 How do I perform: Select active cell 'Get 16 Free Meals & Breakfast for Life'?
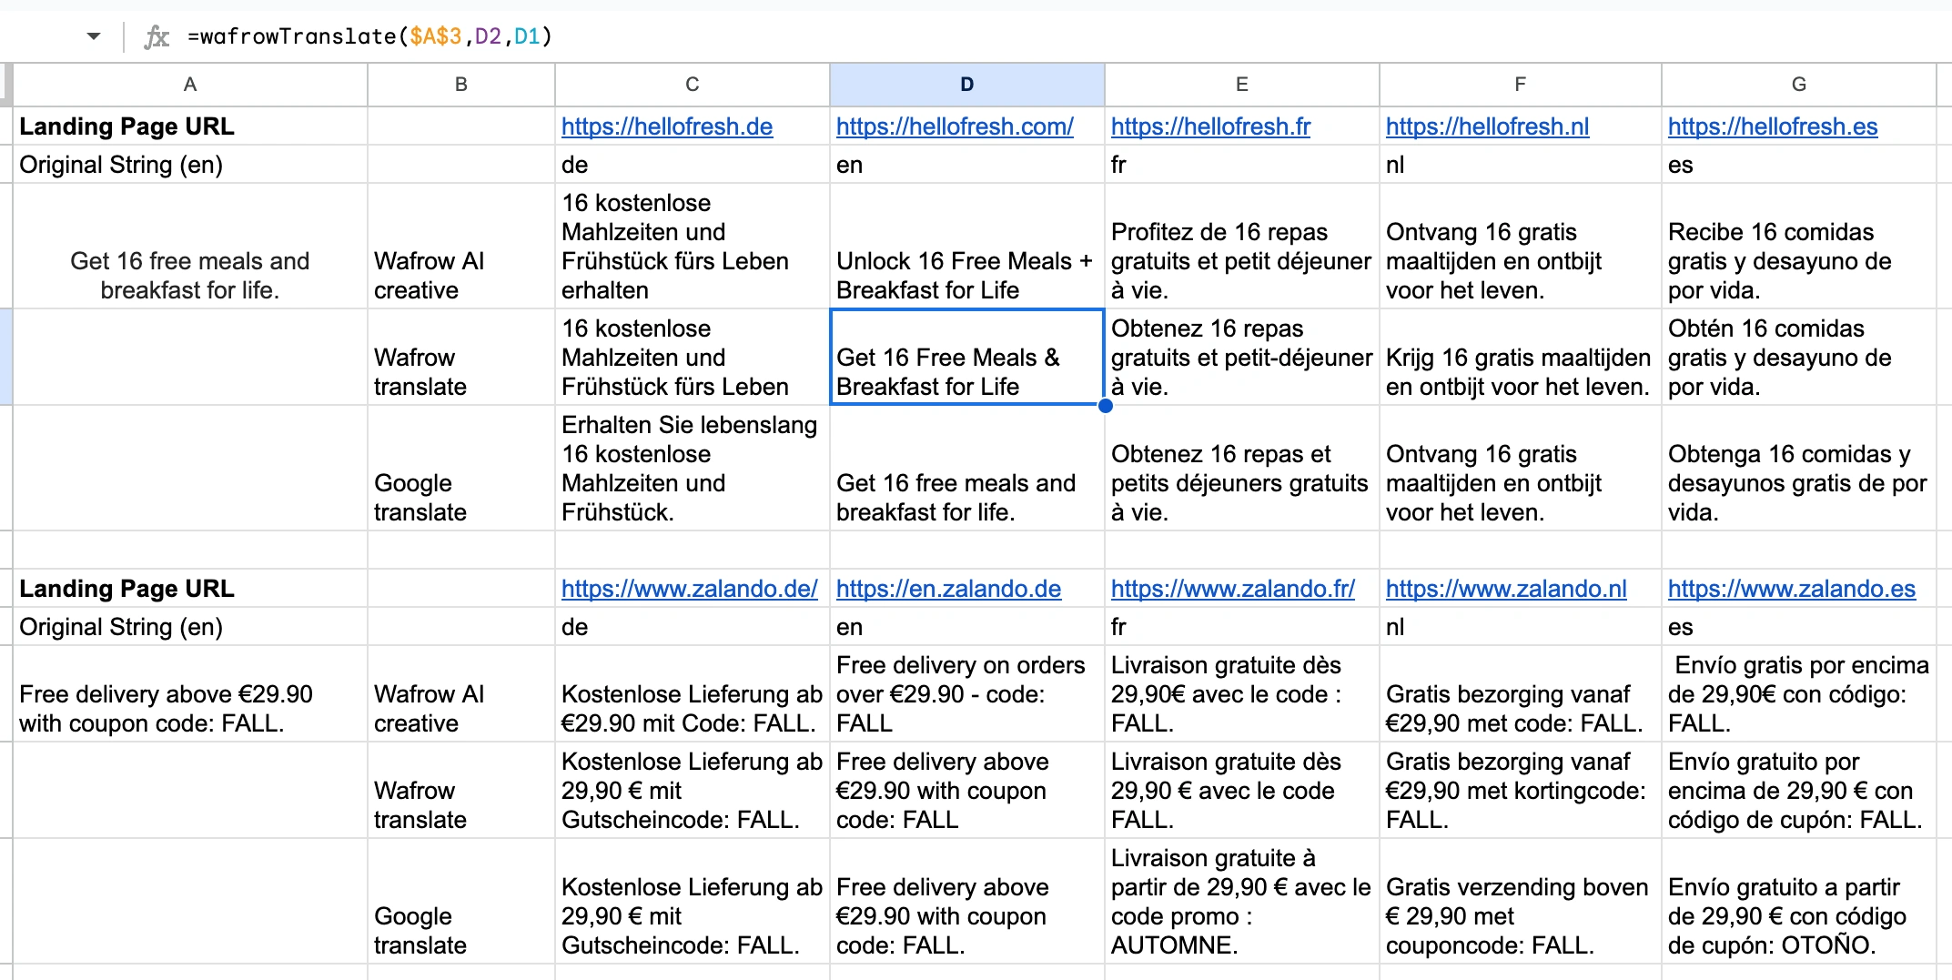coord(967,357)
